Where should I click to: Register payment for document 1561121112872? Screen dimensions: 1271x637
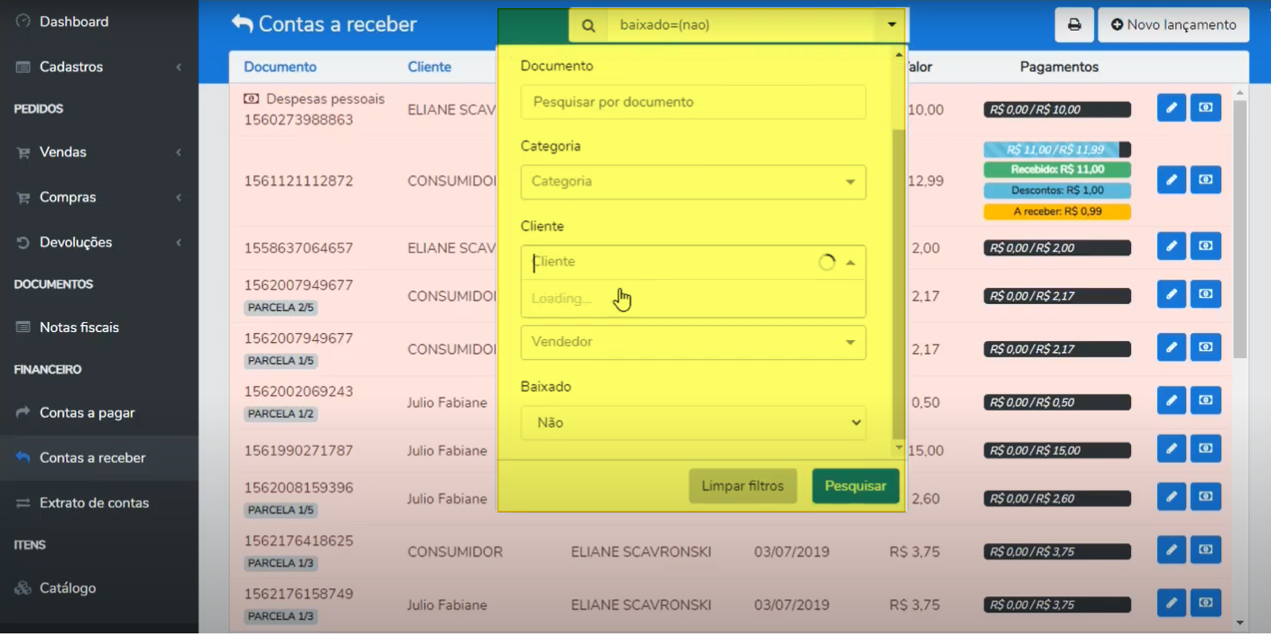(1205, 180)
